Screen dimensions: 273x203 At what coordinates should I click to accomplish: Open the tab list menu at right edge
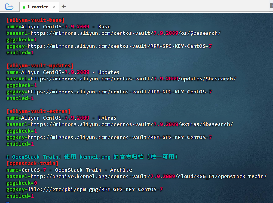[x=271, y=6]
